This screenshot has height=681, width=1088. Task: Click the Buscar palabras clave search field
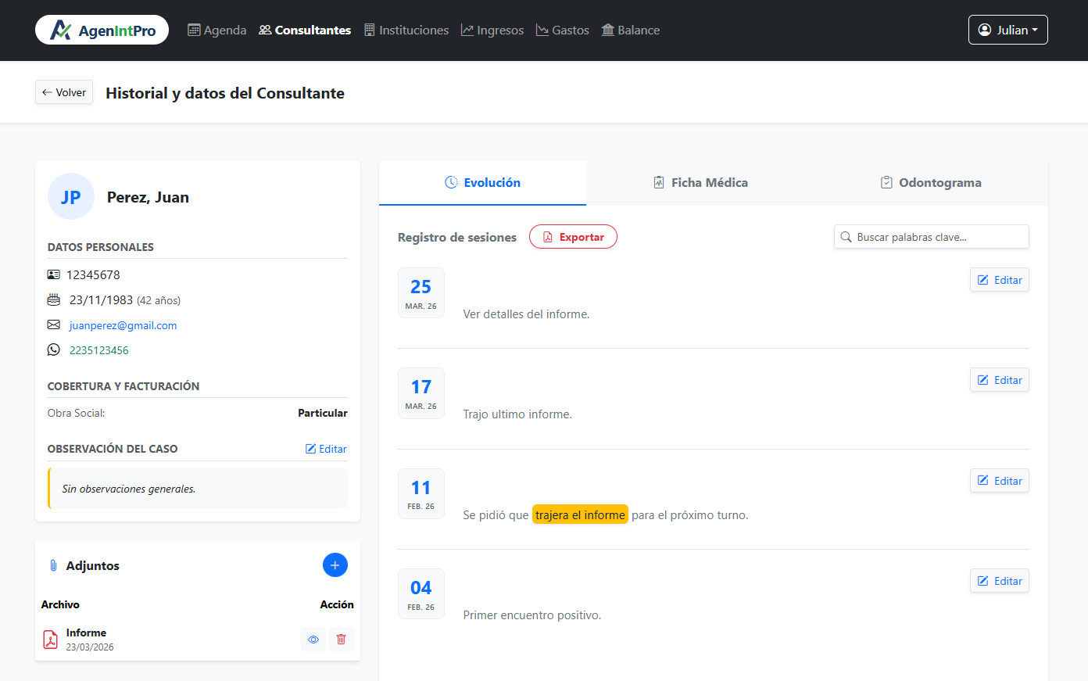[x=931, y=236]
